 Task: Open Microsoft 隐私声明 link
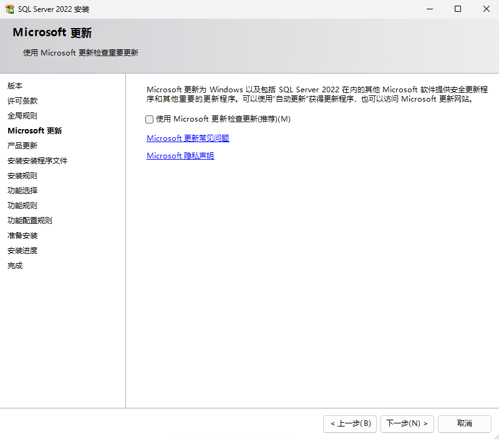coord(180,155)
